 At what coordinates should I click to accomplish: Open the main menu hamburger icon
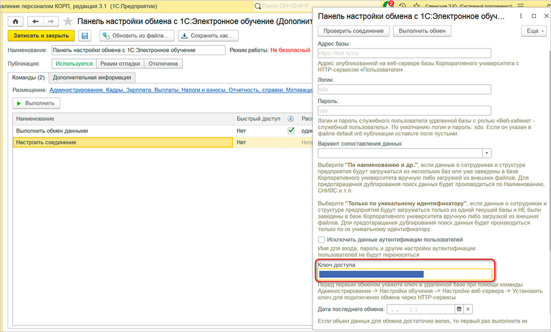click(x=521, y=6)
